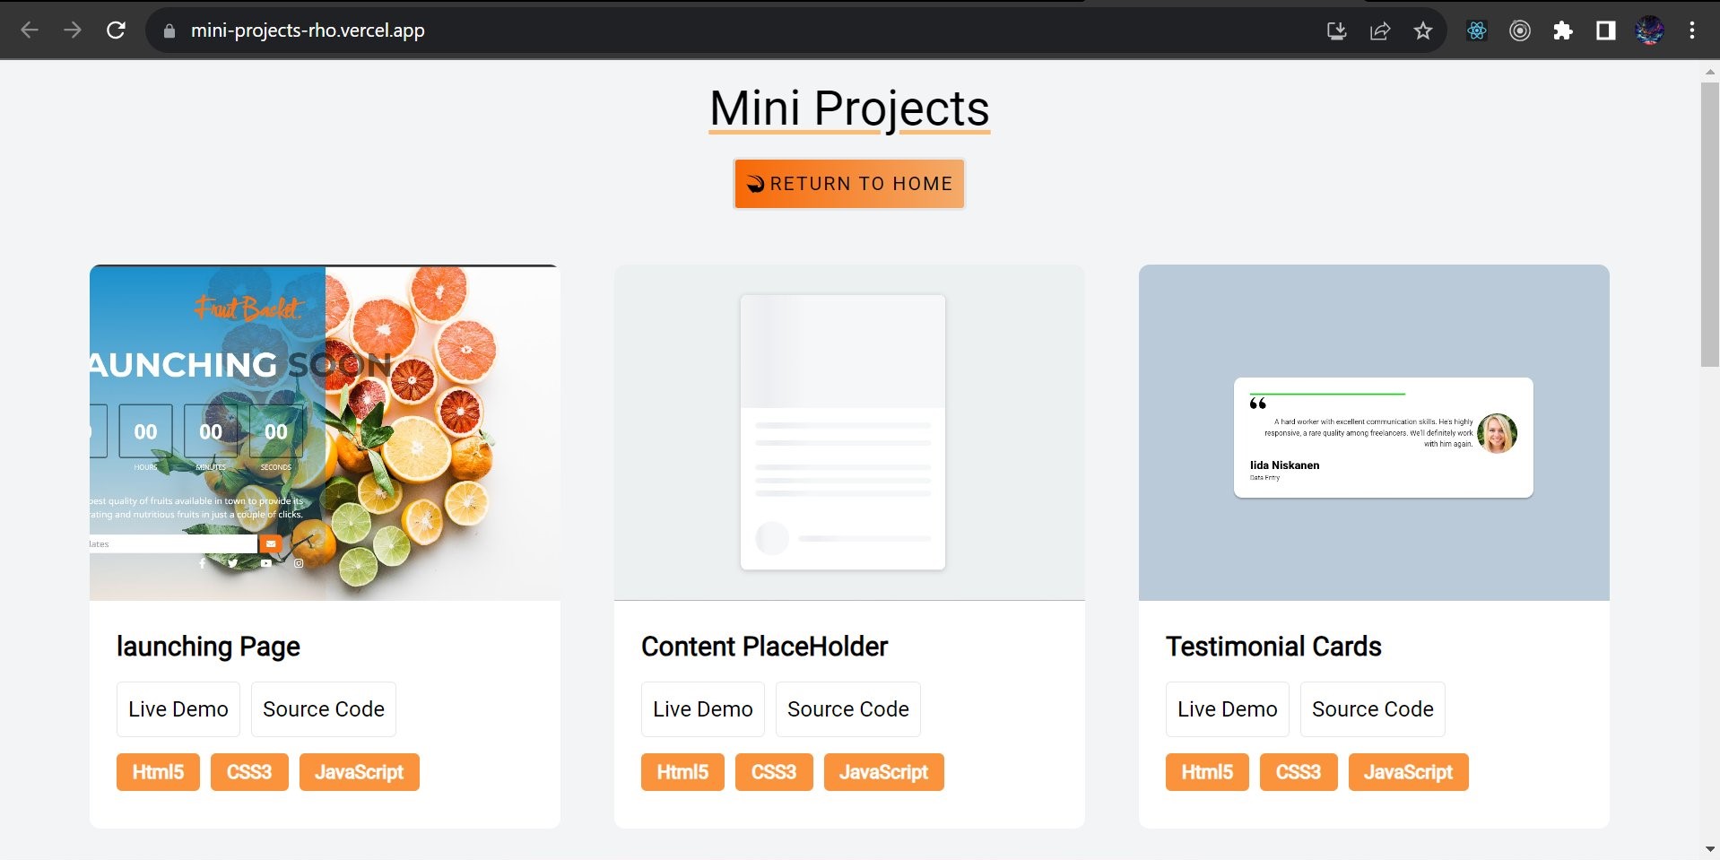
Task: Click the RETURN TO HOME button
Action: tap(849, 184)
